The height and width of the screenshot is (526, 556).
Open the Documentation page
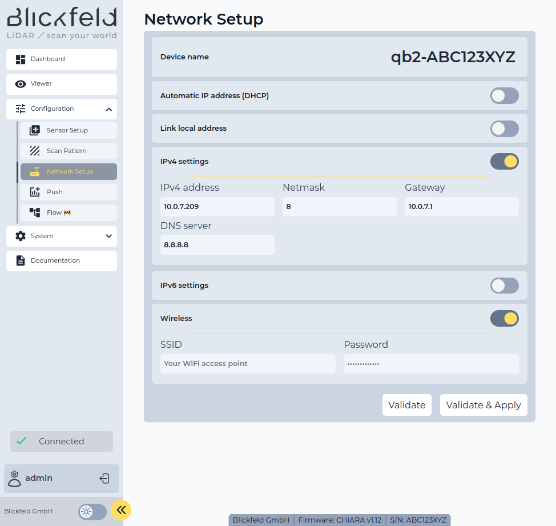[56, 260]
